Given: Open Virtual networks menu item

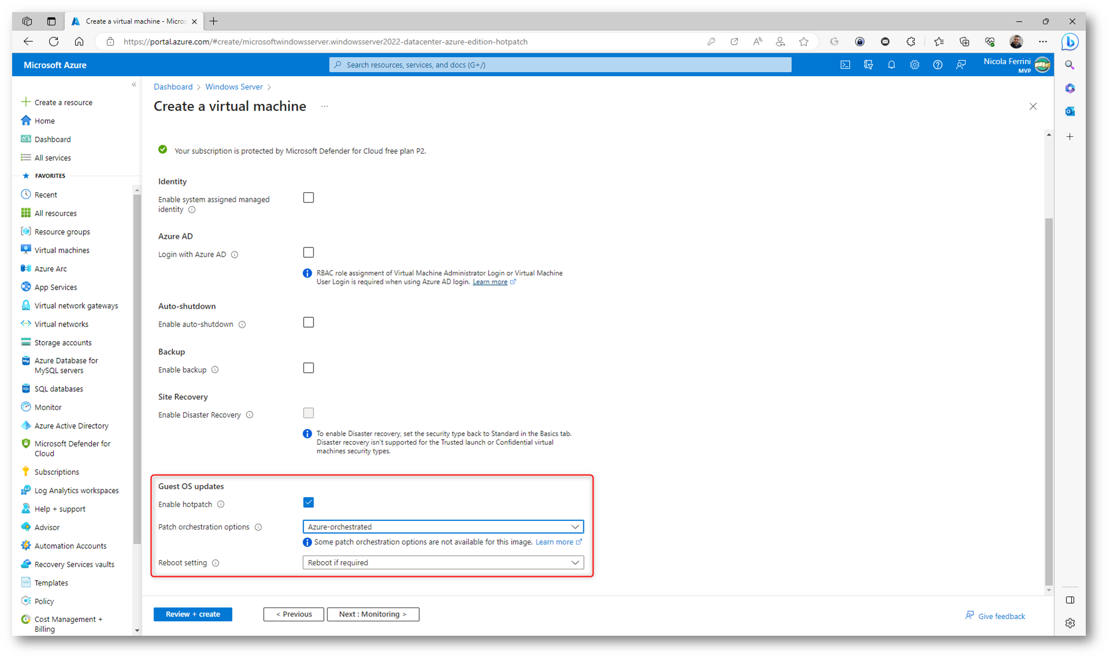Looking at the screenshot, I should [61, 324].
